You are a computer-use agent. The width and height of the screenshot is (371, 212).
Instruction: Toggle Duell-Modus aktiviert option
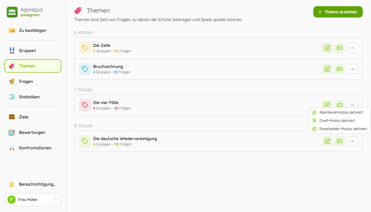click(x=340, y=121)
